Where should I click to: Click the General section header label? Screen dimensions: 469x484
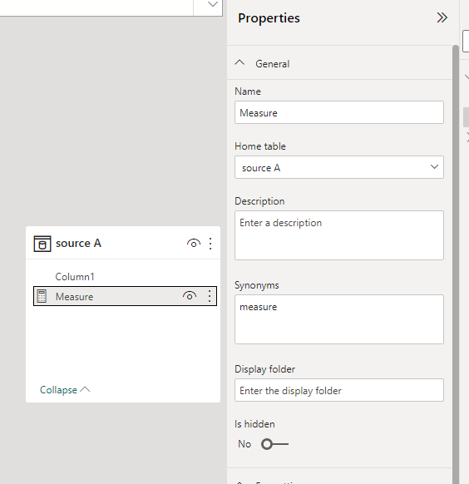[x=273, y=64]
